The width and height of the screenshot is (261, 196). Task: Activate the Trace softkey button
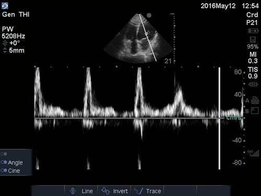pyautogui.click(x=148, y=191)
